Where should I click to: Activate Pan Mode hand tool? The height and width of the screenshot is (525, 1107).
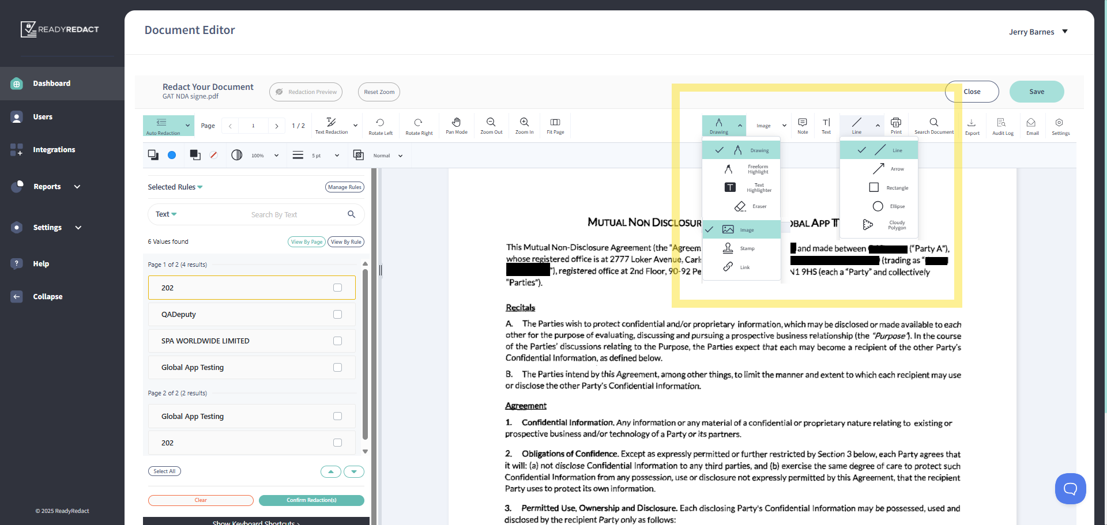click(456, 126)
